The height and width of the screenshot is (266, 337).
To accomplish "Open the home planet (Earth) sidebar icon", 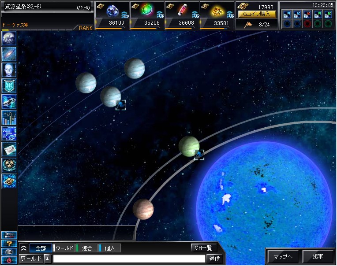I will [x=9, y=38].
